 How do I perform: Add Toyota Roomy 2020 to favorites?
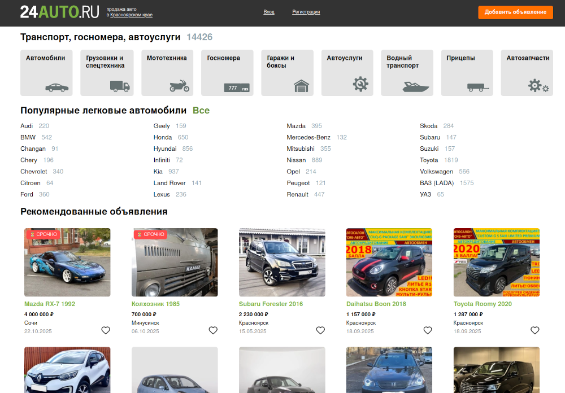[x=535, y=330]
